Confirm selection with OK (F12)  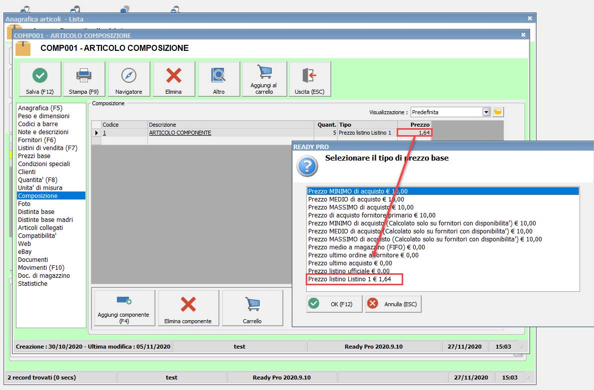point(334,304)
